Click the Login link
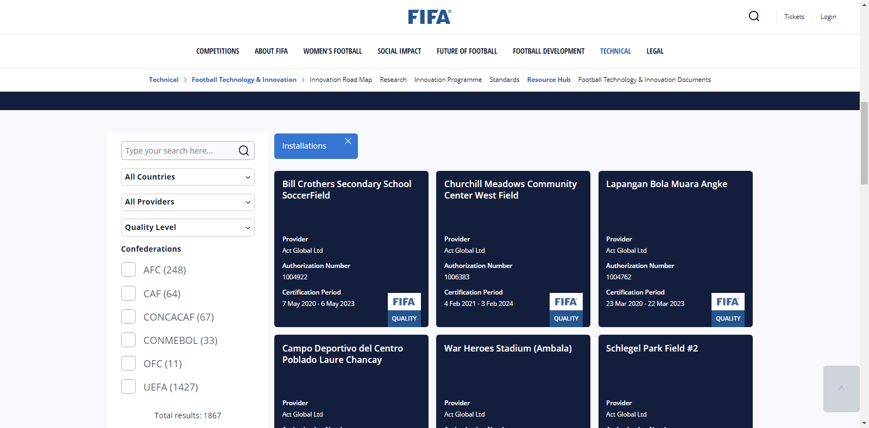The height and width of the screenshot is (428, 869). (828, 17)
